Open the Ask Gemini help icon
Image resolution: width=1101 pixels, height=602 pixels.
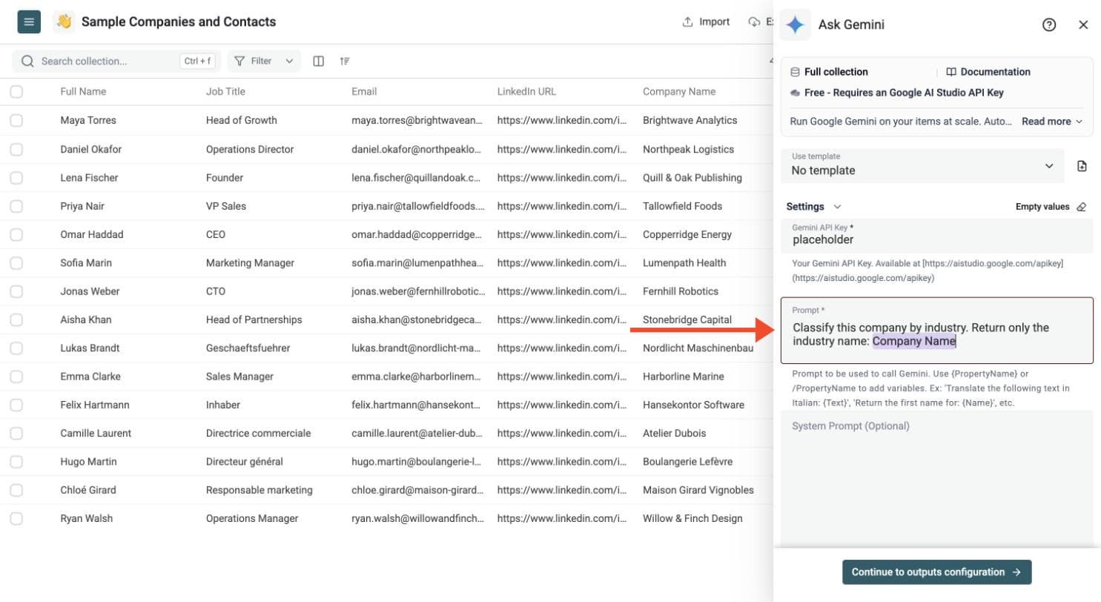click(x=1049, y=24)
